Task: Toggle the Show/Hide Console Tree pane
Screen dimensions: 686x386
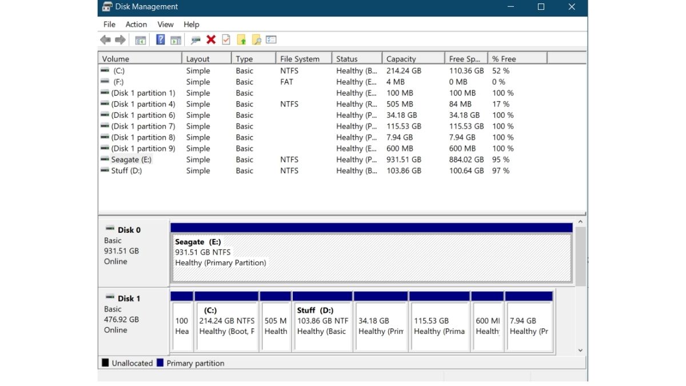Action: click(x=142, y=39)
